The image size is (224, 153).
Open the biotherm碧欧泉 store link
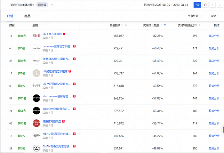click(56, 109)
